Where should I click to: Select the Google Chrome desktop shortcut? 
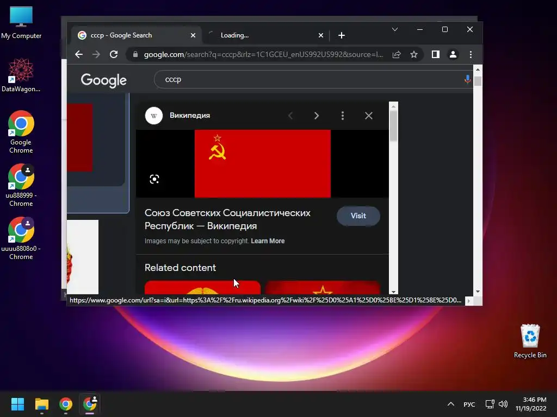point(21,132)
